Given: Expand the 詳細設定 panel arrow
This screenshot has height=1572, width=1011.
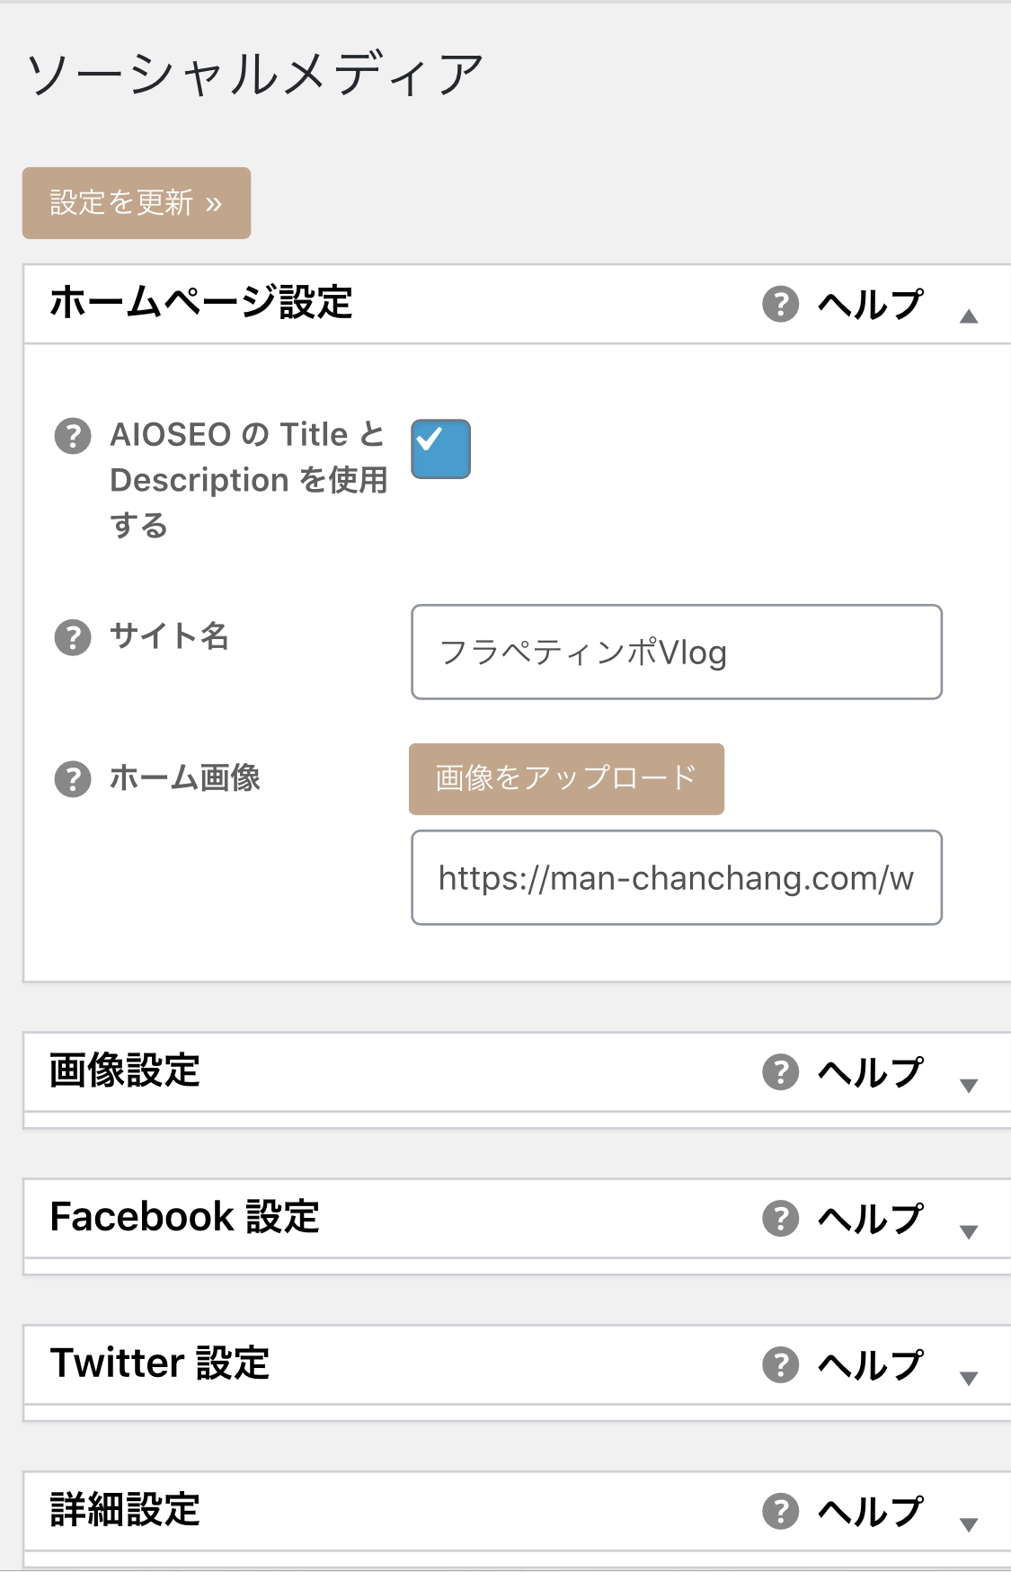Looking at the screenshot, I should tap(968, 1524).
